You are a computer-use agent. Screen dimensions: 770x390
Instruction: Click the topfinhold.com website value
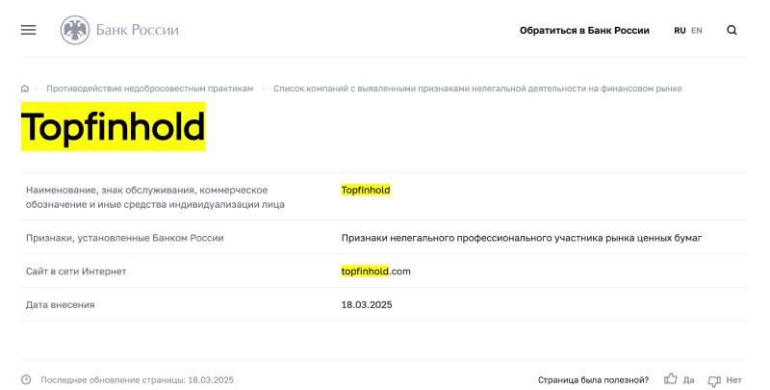click(x=375, y=272)
